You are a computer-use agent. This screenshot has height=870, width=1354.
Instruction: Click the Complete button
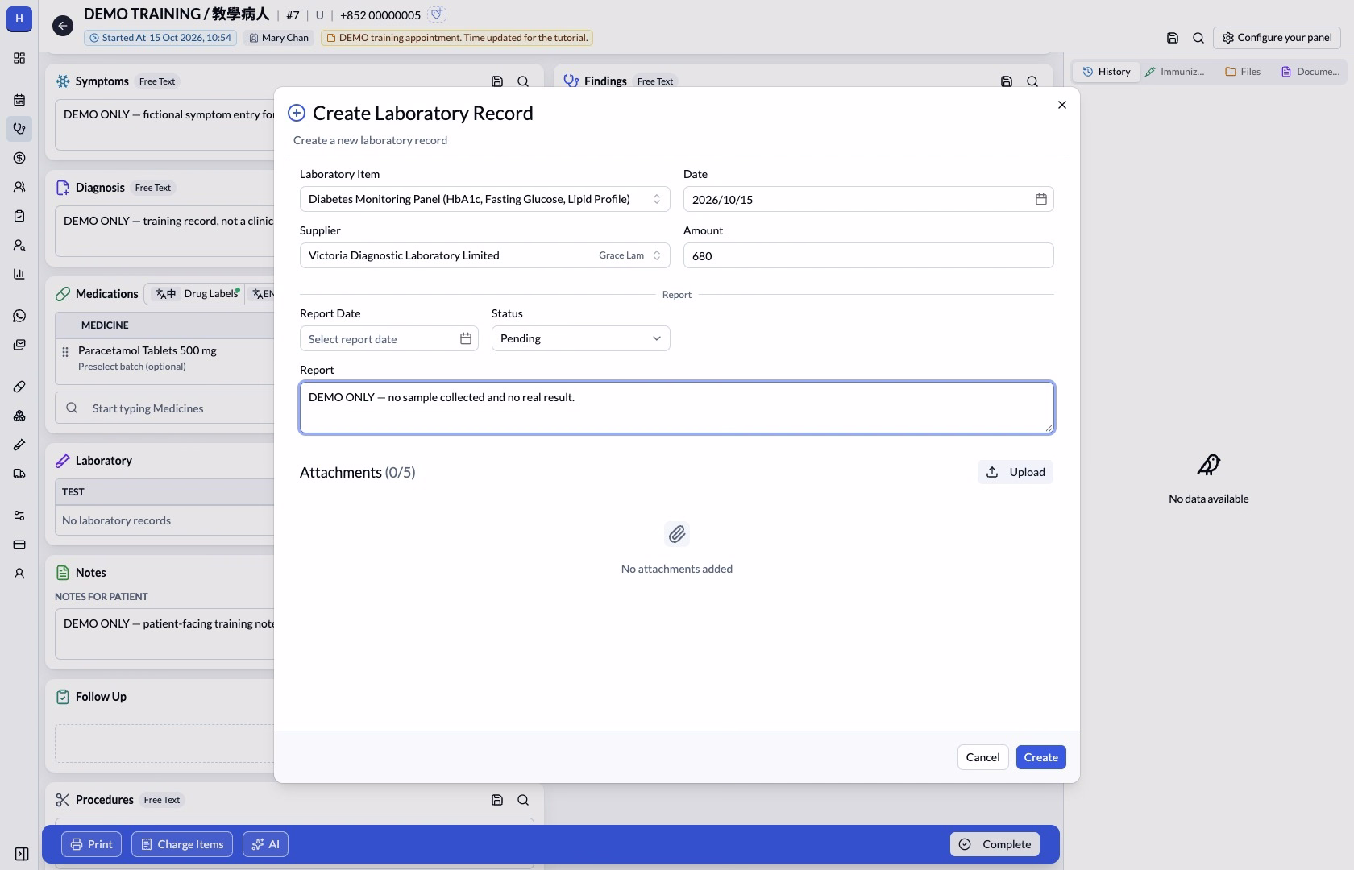point(995,844)
